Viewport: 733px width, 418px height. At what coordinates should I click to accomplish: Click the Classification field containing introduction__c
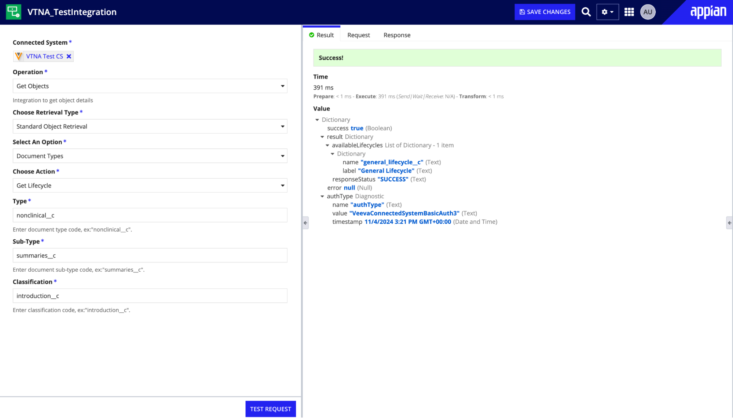coord(150,296)
